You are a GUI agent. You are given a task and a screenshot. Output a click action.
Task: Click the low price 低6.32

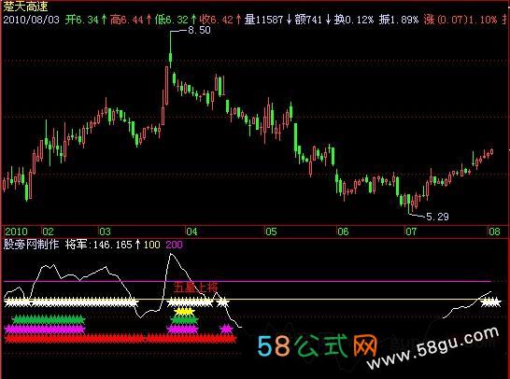coord(172,20)
